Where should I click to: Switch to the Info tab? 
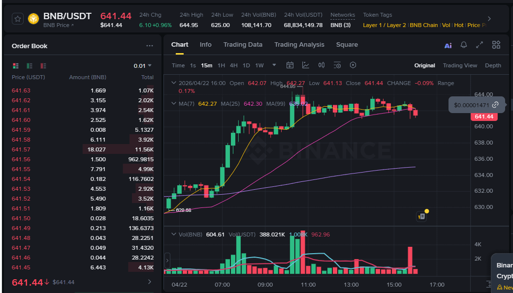[205, 45]
